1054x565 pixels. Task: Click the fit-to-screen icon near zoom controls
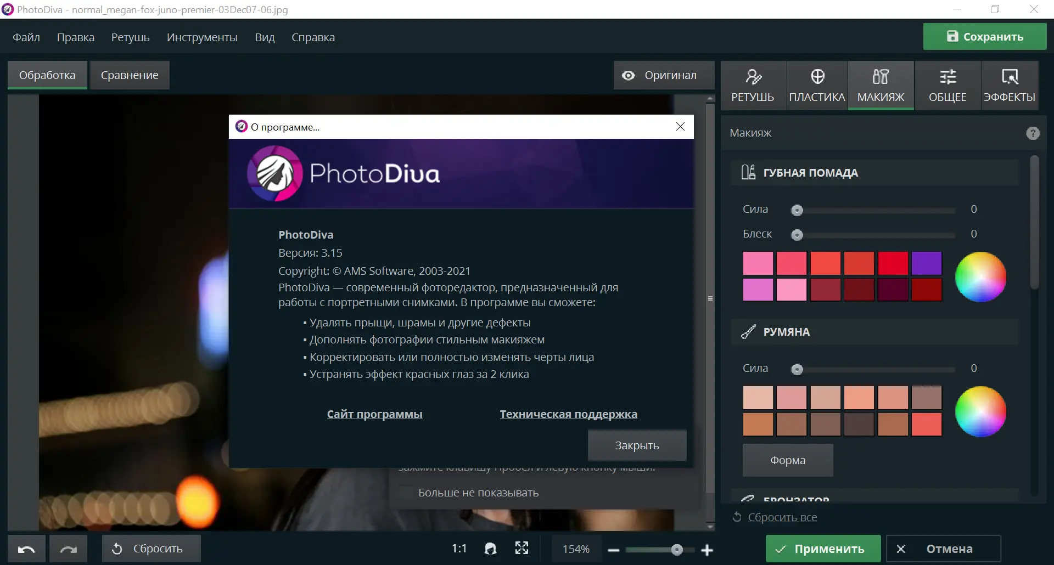pyautogui.click(x=521, y=548)
